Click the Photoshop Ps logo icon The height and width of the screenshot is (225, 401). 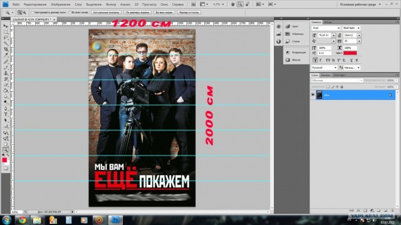point(5,4)
